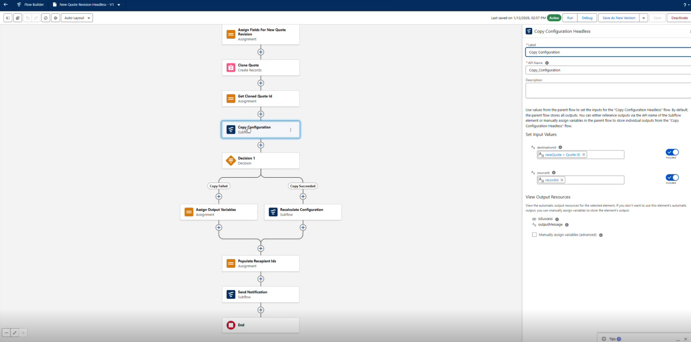Click the Debug button

pyautogui.click(x=587, y=18)
